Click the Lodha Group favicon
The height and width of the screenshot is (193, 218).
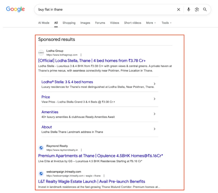41,53
